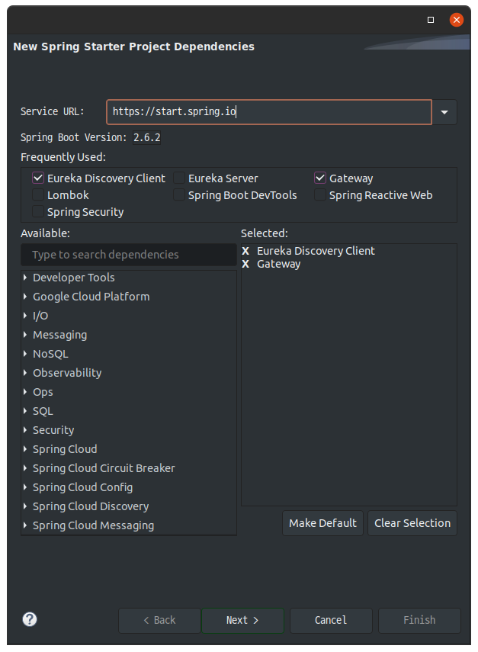The image size is (478, 652).
Task: Expand Spring Cloud Messaging node
Action: [x=25, y=525]
